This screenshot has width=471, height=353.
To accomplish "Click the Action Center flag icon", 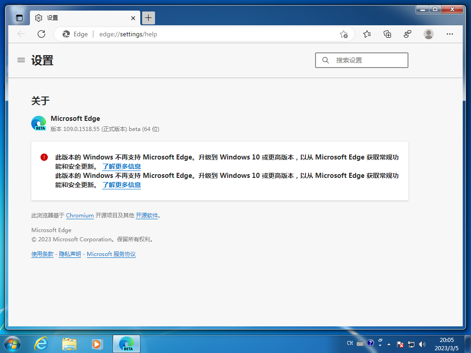I will (x=400, y=344).
